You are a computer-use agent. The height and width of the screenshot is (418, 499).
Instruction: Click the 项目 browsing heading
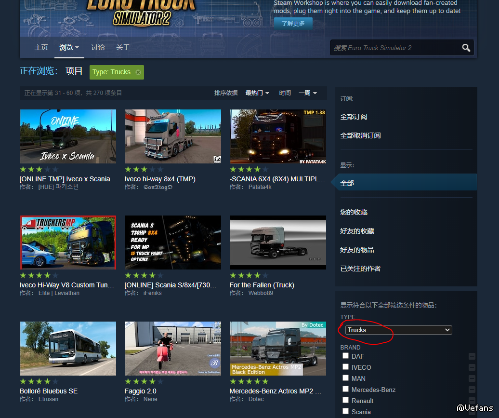(74, 71)
